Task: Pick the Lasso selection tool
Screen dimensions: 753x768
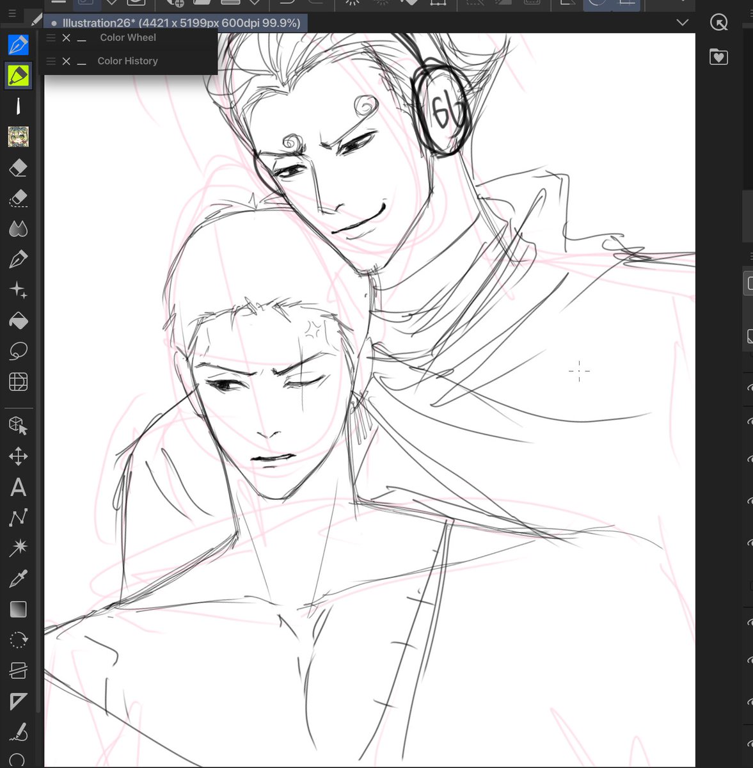Action: pyautogui.click(x=18, y=351)
